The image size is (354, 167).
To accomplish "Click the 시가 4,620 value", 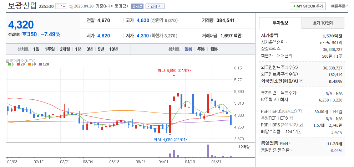I will [x=103, y=36].
